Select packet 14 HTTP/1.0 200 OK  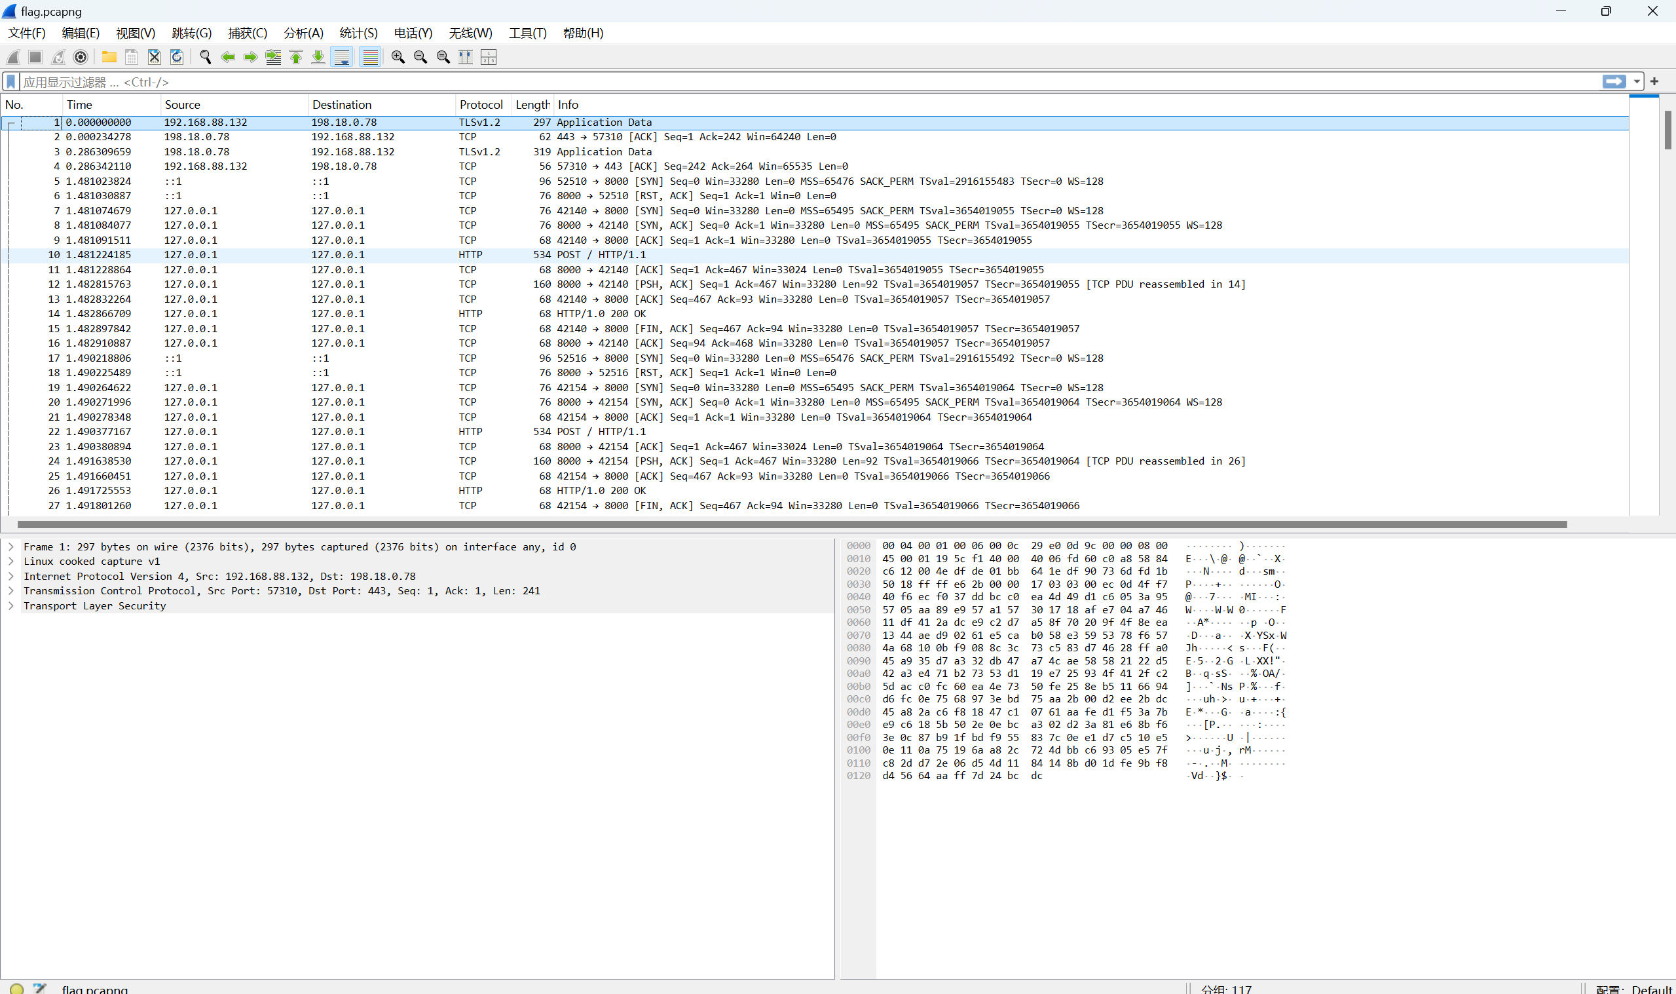[x=815, y=313]
